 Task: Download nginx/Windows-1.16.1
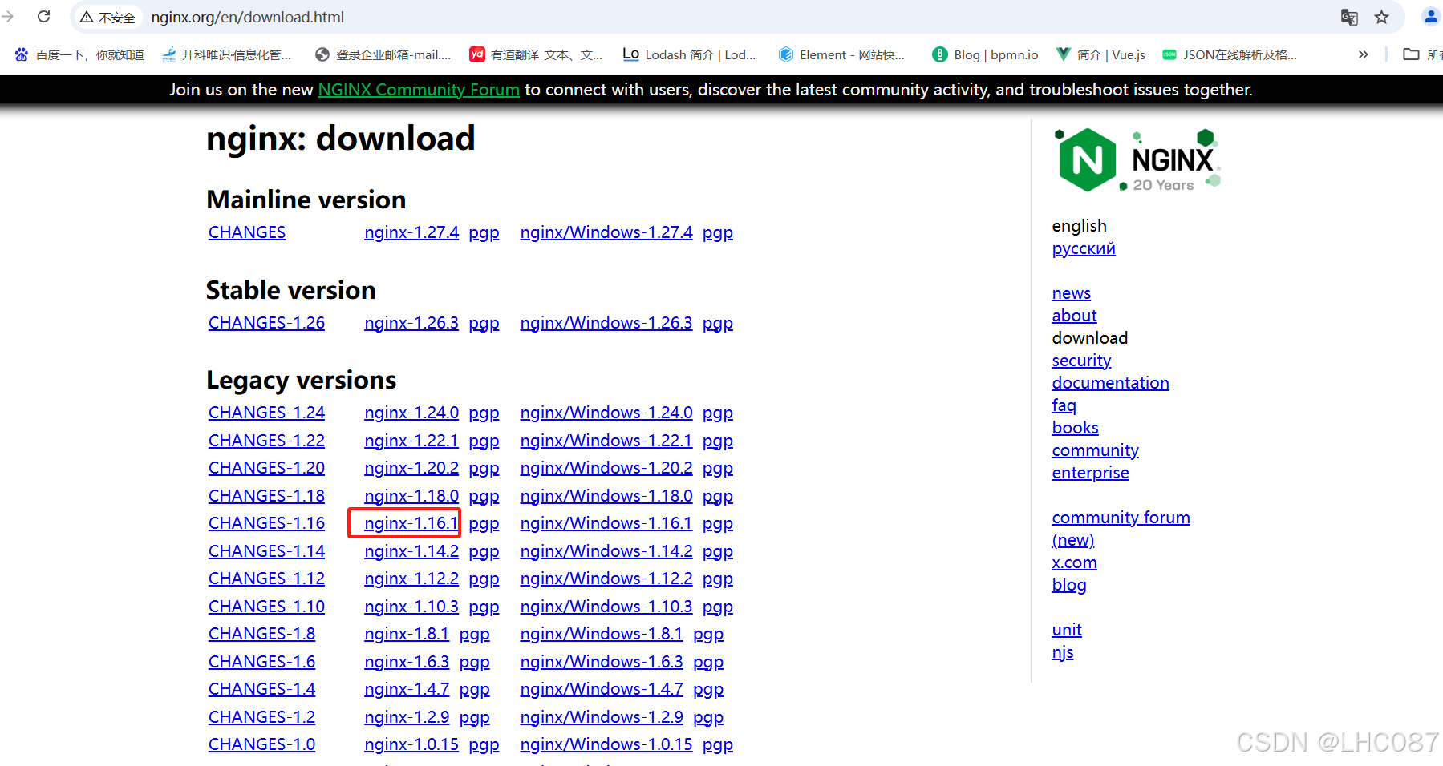click(x=606, y=523)
